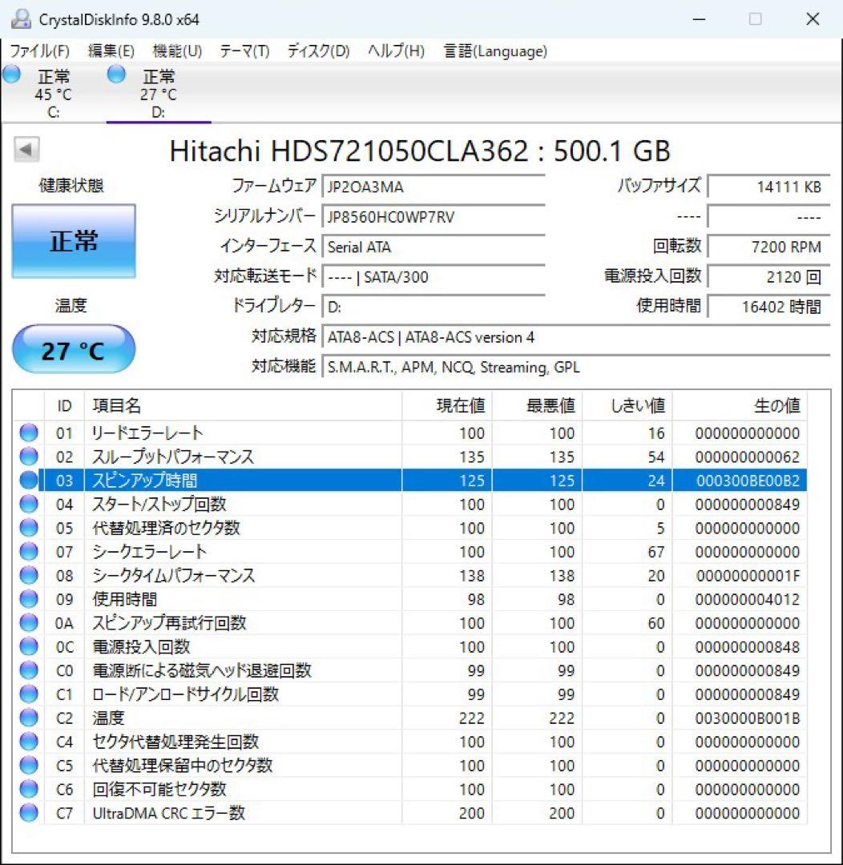The image size is (843, 865).
Task: Click the status orb beside ID 01 row
Action: click(x=29, y=433)
